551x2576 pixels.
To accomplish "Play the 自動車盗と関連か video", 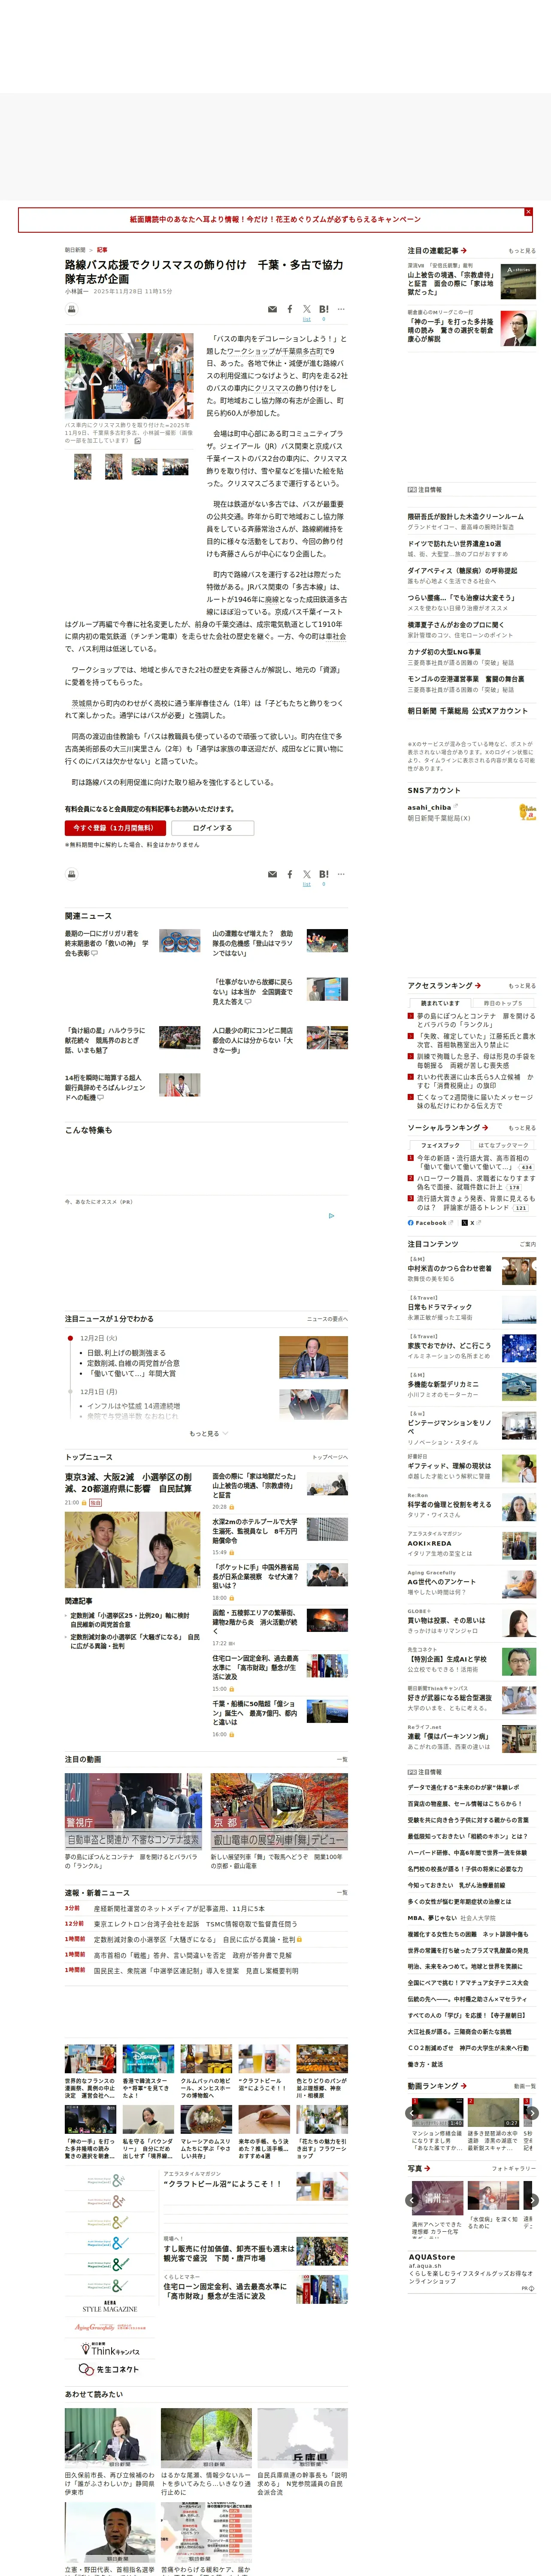I will click(133, 1811).
